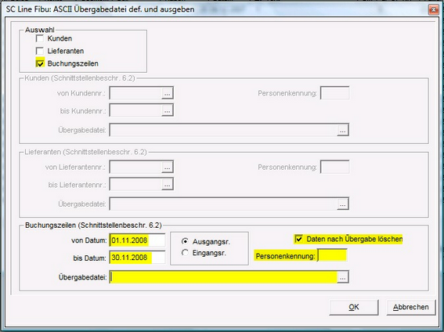Close the SC Line Fibu dialog

pos(433,10)
